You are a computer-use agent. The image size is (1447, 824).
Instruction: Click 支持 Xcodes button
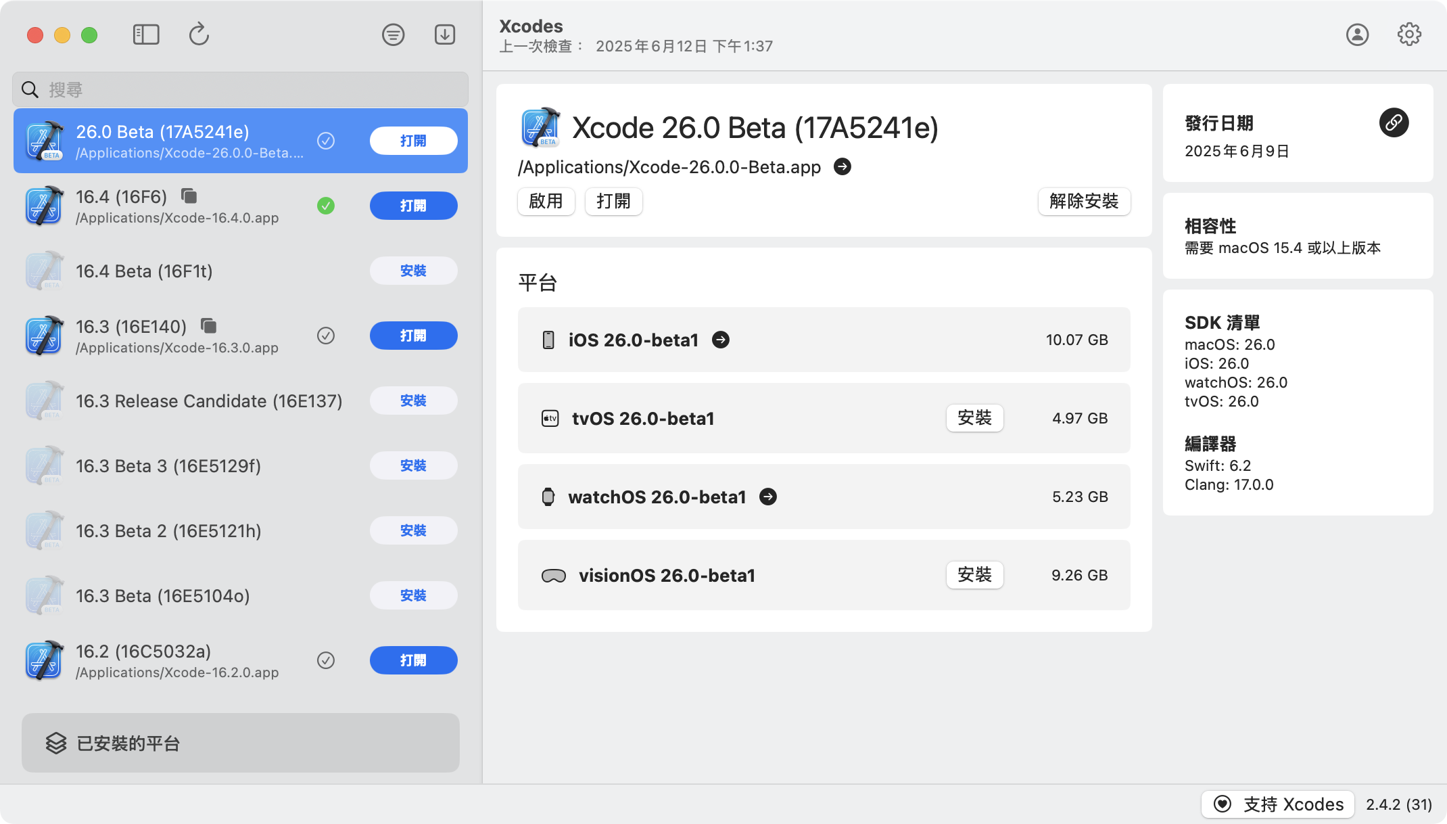tap(1277, 804)
